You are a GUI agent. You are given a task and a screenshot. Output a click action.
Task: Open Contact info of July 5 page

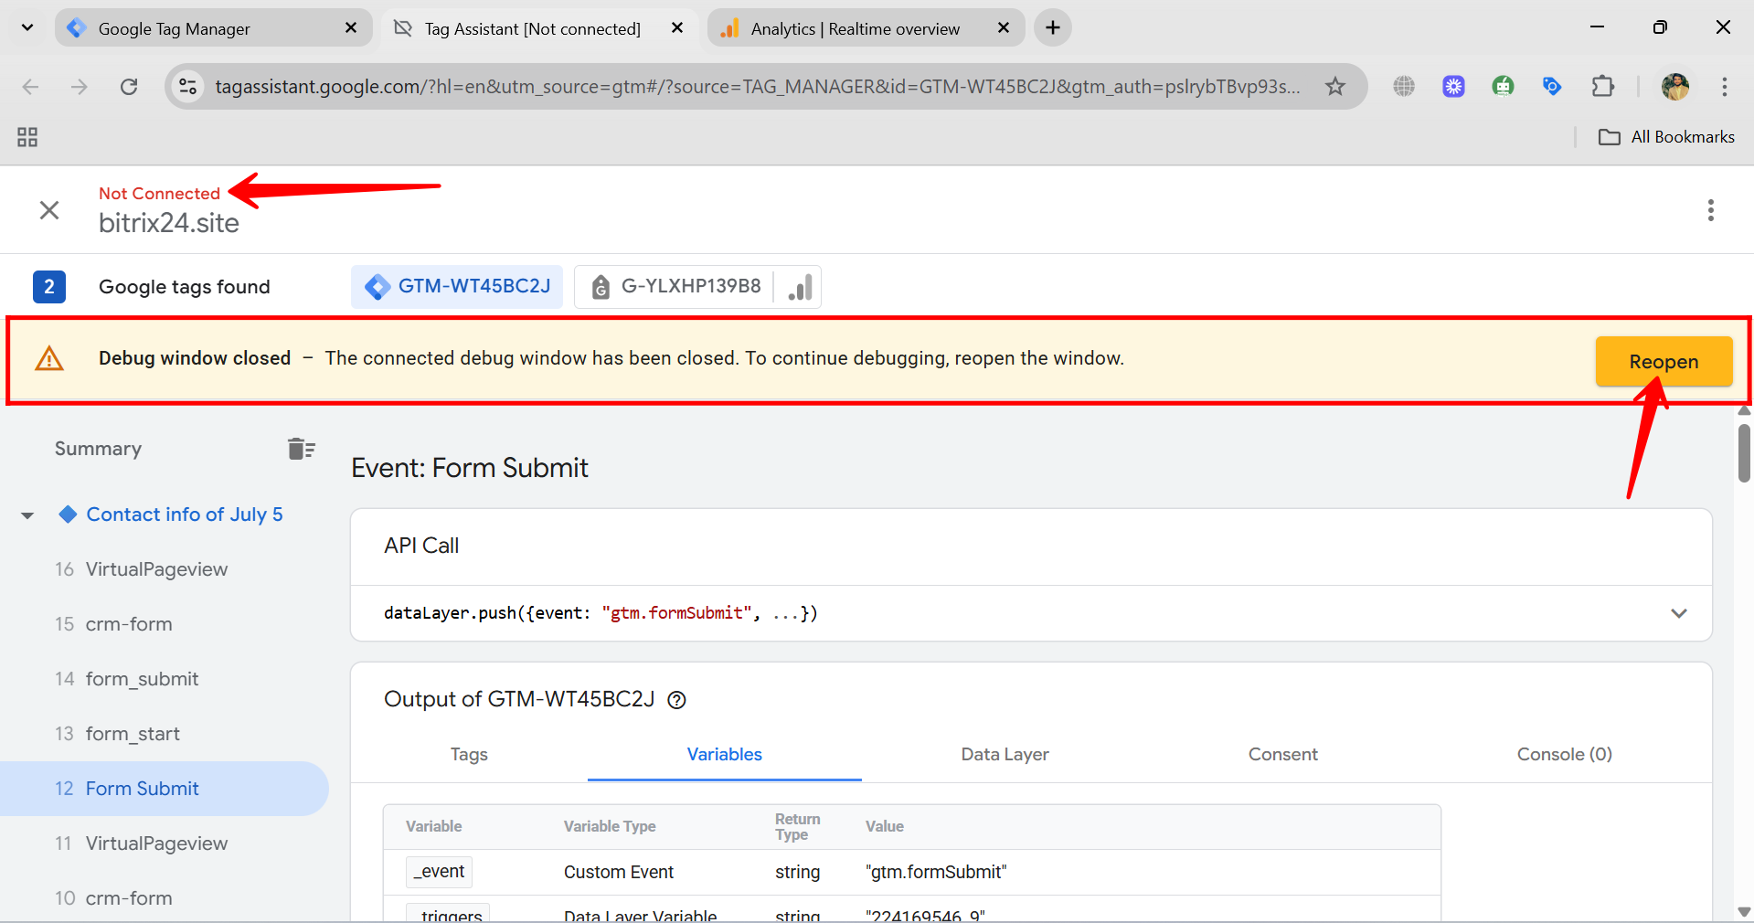click(x=185, y=515)
